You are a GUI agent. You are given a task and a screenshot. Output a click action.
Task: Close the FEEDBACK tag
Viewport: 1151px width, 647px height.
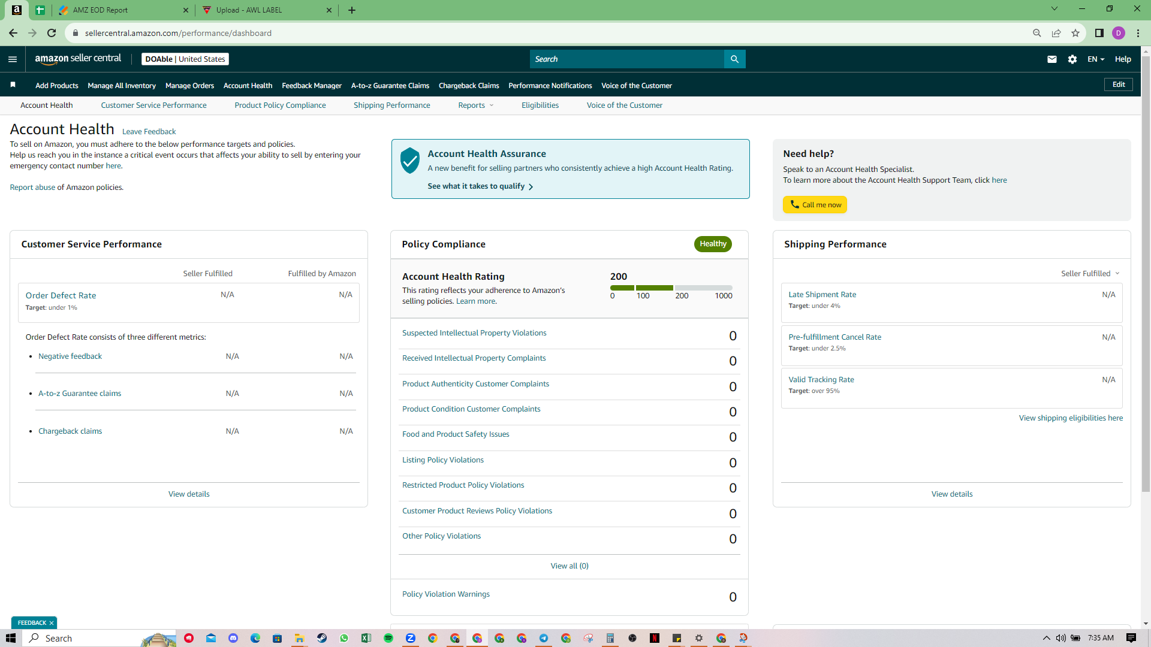pos(52,623)
